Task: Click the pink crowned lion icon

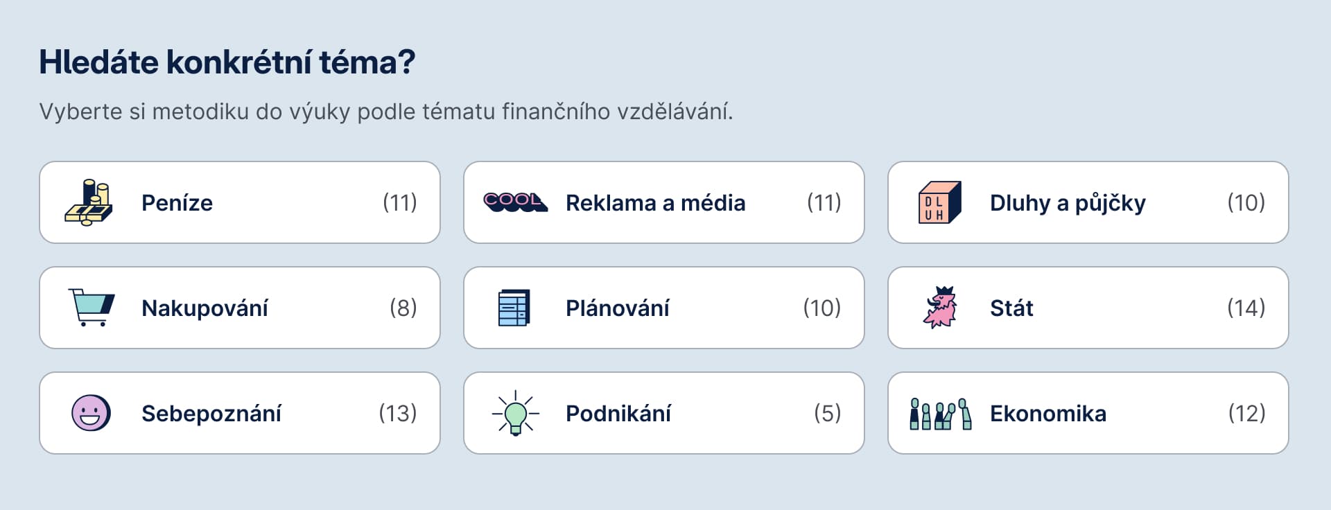Action: click(x=940, y=308)
